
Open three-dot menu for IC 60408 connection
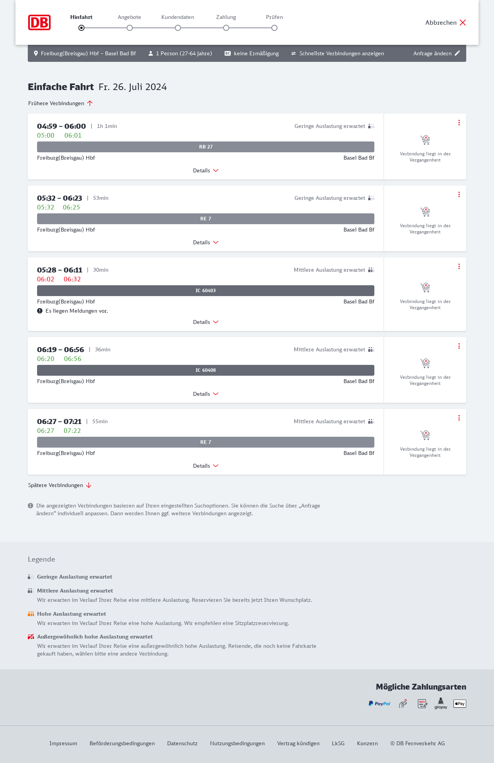click(x=459, y=346)
